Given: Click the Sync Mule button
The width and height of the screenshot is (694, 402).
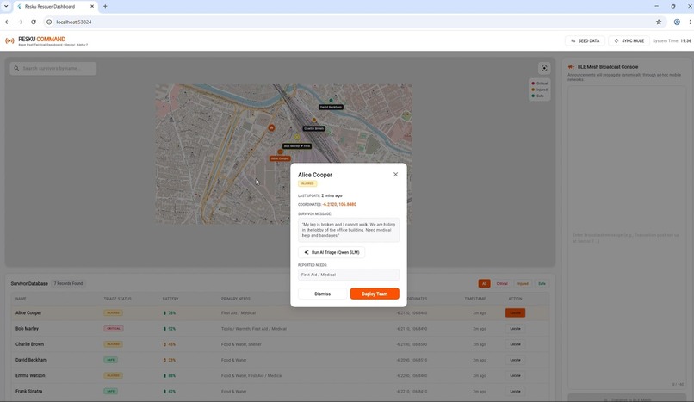Looking at the screenshot, I should click(x=629, y=40).
